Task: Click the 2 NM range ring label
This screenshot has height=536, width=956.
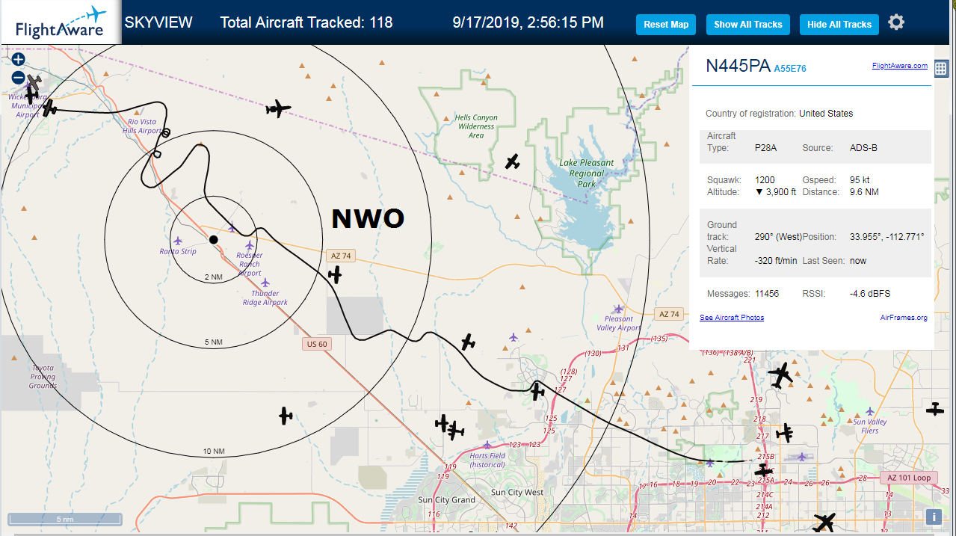Action: coord(214,277)
